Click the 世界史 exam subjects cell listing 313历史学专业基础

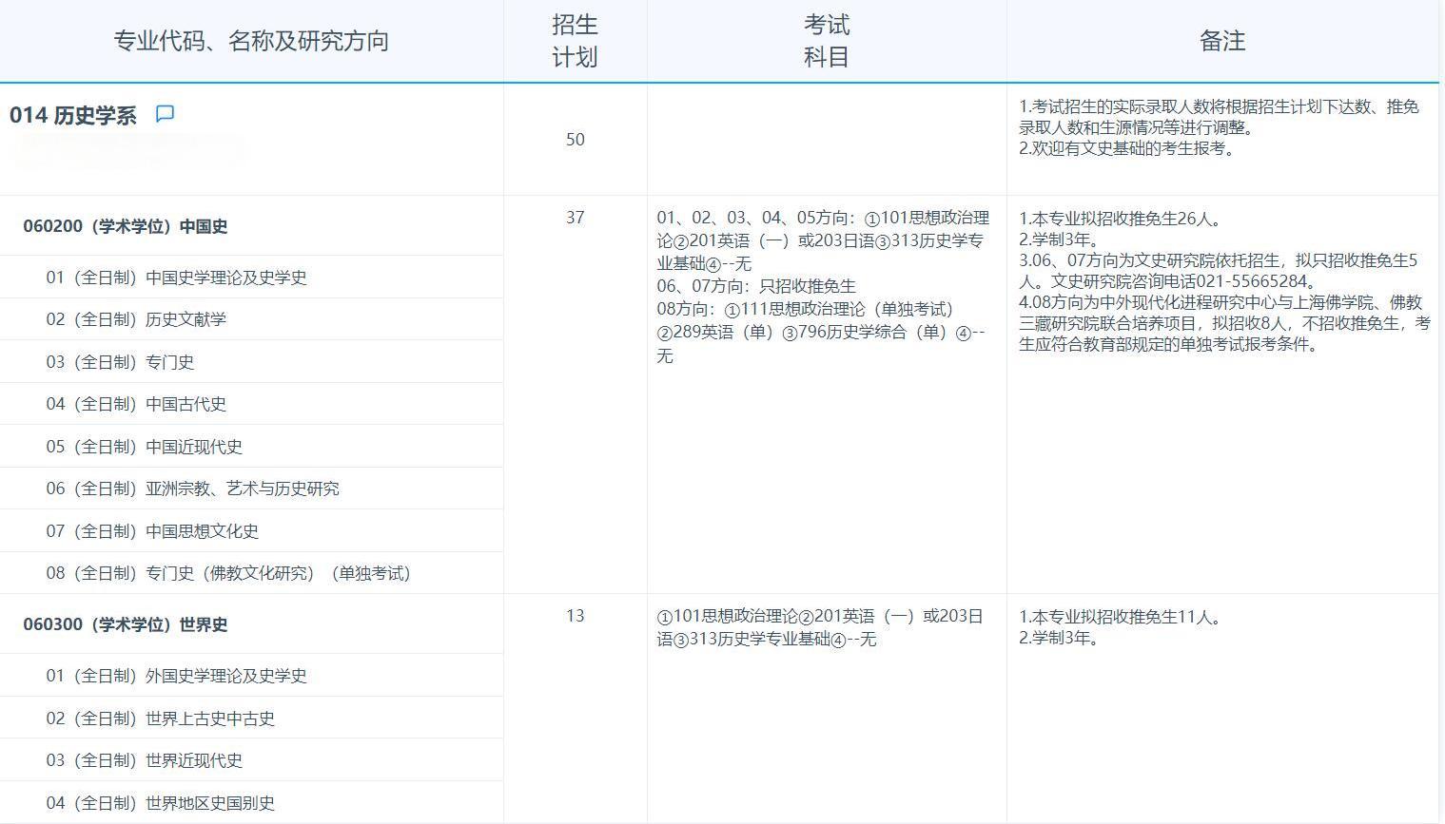click(823, 628)
